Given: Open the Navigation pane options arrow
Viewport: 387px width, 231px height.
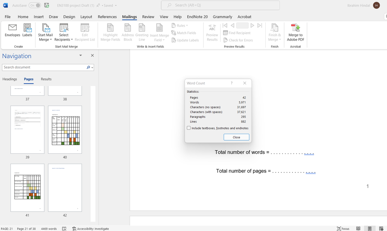Looking at the screenshot, I should [81, 55].
